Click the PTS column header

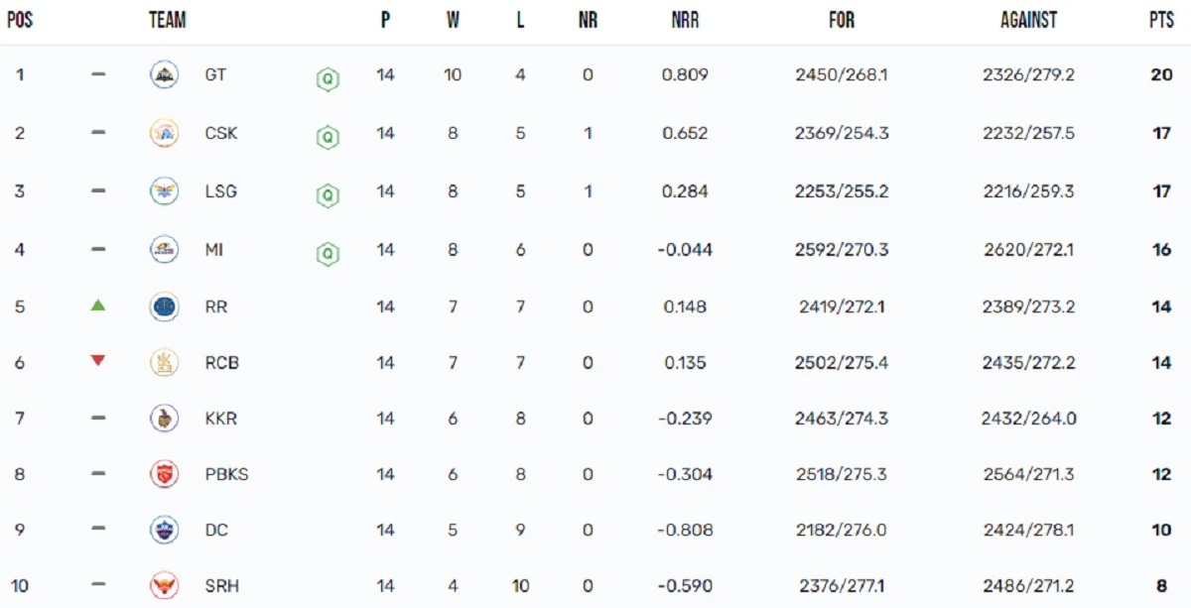1161,20
